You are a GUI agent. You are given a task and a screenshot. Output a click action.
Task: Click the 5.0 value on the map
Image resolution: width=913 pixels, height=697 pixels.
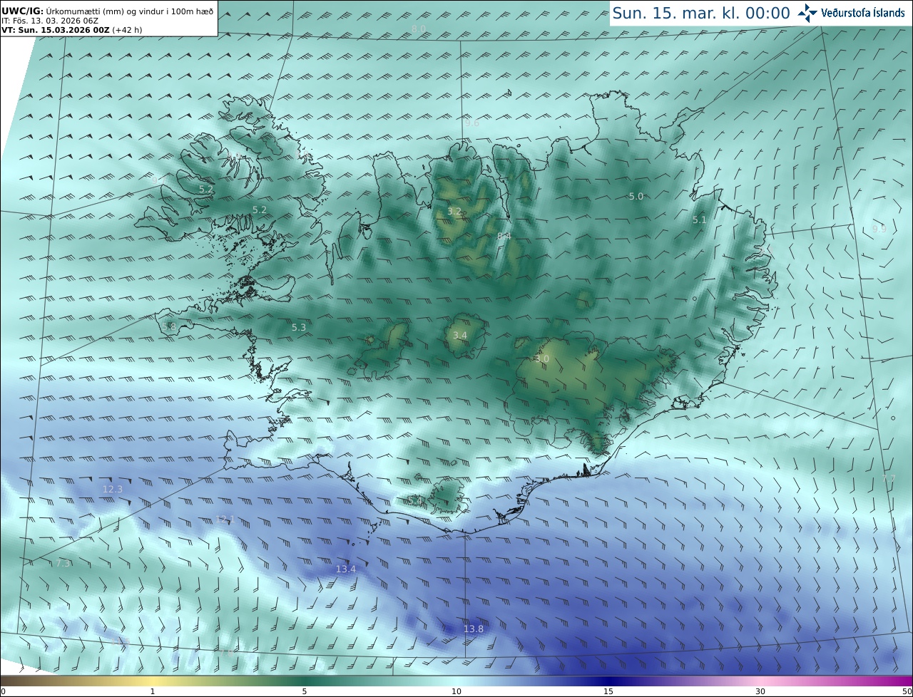coord(636,196)
